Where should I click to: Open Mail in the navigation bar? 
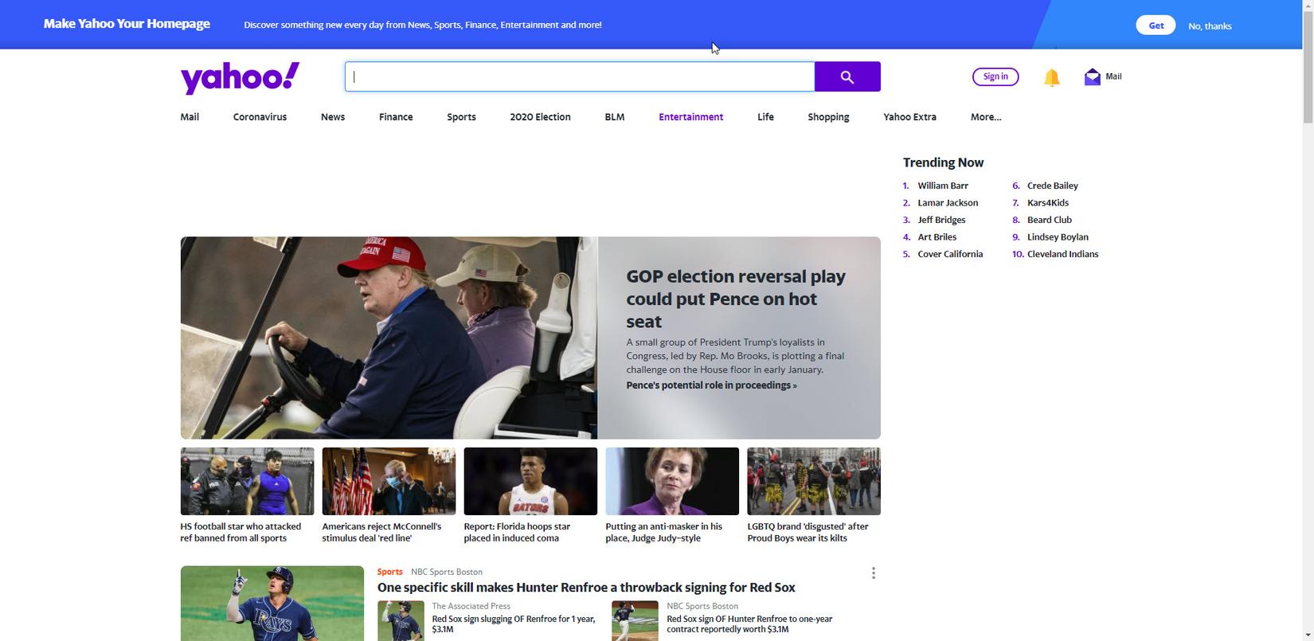[190, 117]
